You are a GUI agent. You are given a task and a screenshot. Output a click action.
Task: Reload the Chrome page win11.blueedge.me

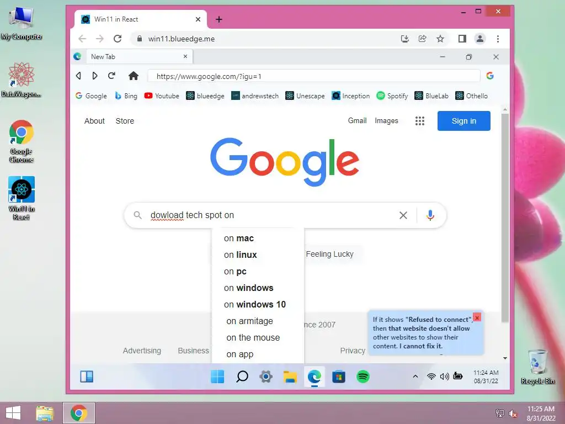pos(118,39)
